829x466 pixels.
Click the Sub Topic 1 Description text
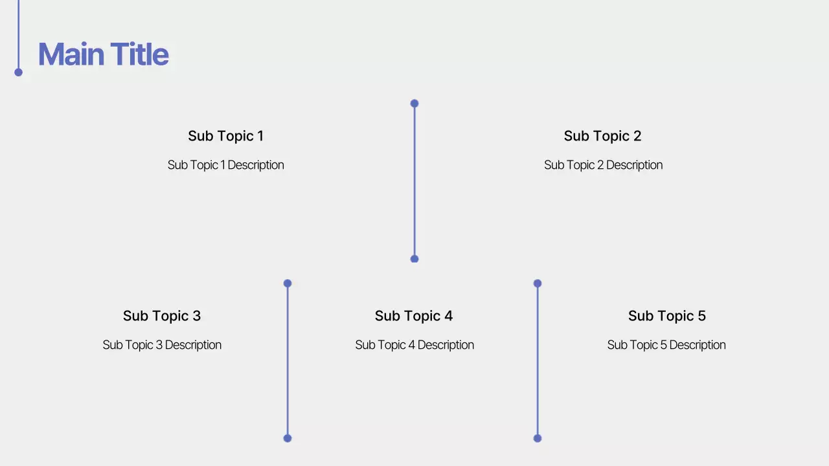pos(225,165)
